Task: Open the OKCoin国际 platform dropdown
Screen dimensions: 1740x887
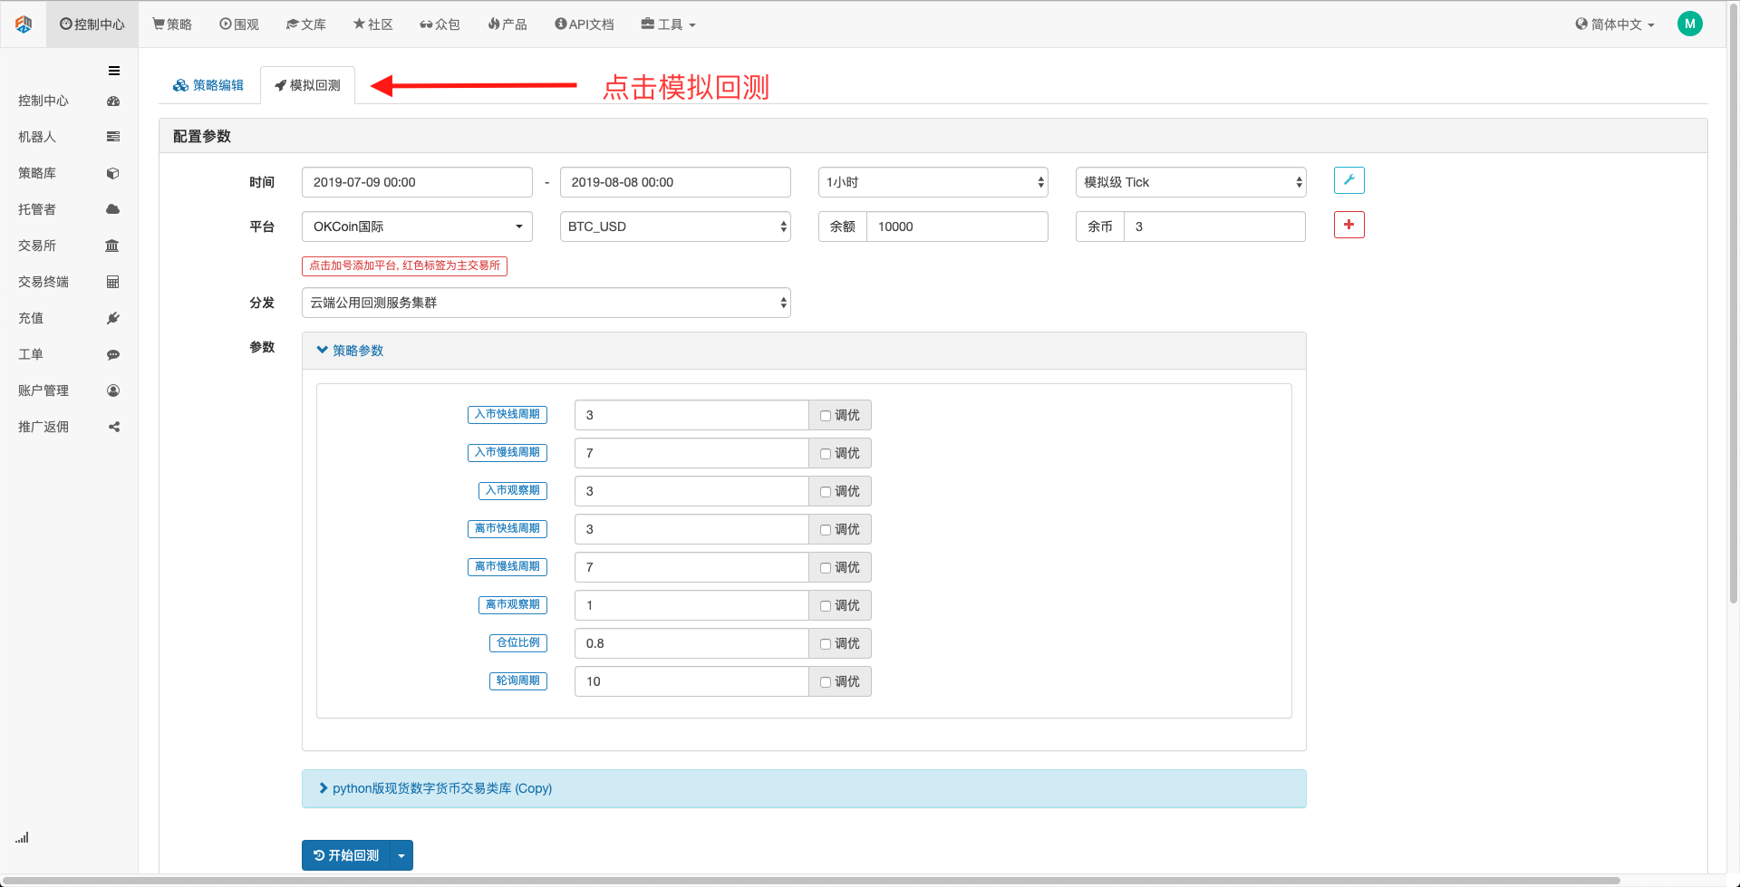Action: (417, 227)
